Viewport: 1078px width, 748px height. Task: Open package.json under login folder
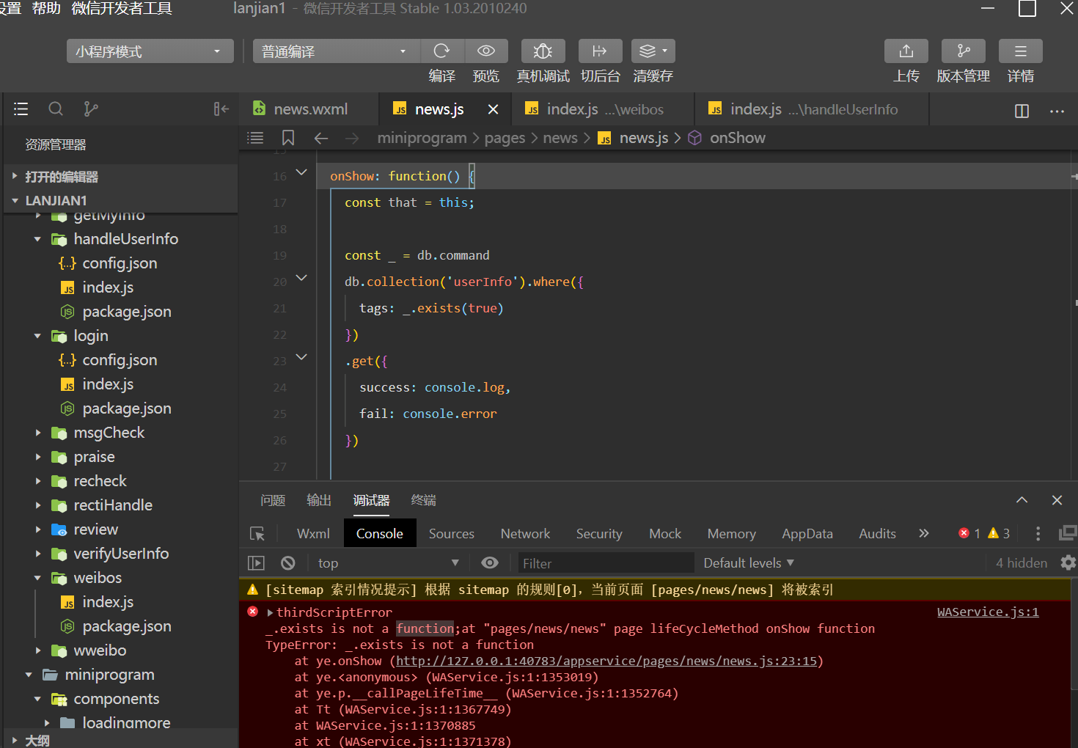click(127, 408)
